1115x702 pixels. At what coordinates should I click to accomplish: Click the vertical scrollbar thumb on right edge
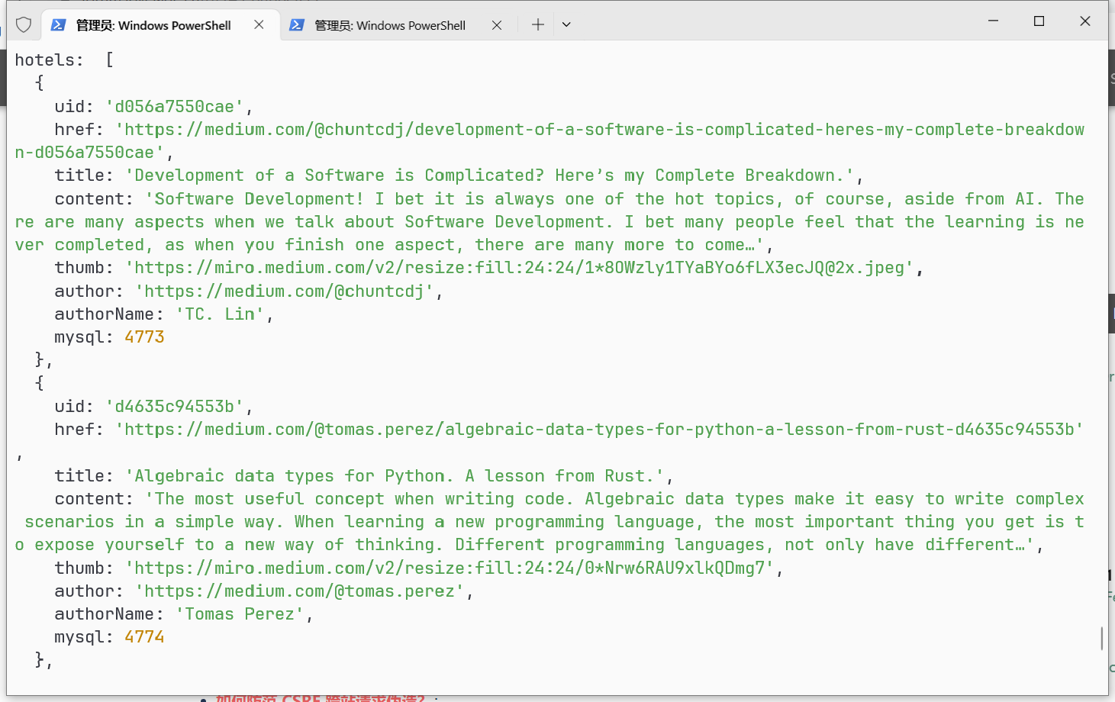coord(1101,638)
